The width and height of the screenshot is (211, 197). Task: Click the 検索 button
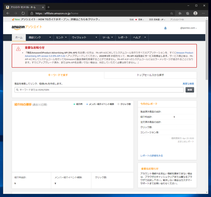(190, 90)
